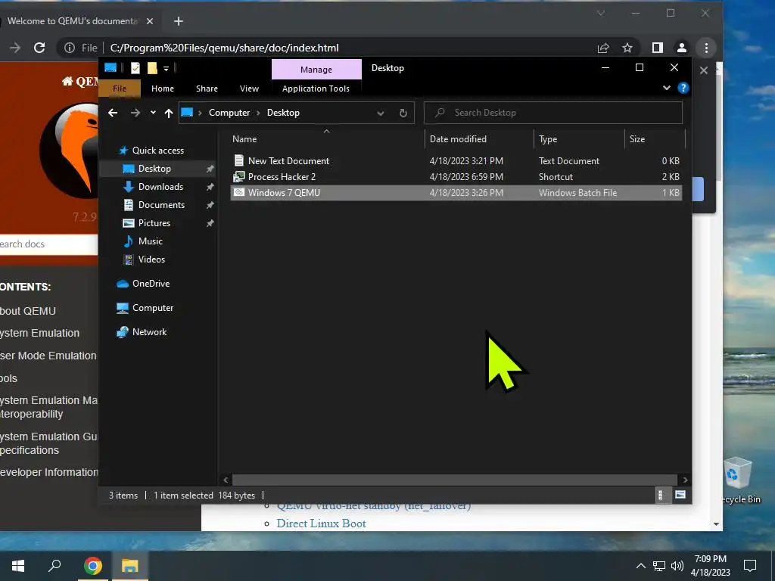Open the notification center icon
Image resolution: width=775 pixels, height=581 pixels.
750,566
